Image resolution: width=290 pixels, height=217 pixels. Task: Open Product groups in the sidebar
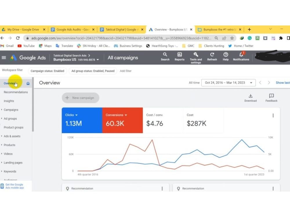13,128
